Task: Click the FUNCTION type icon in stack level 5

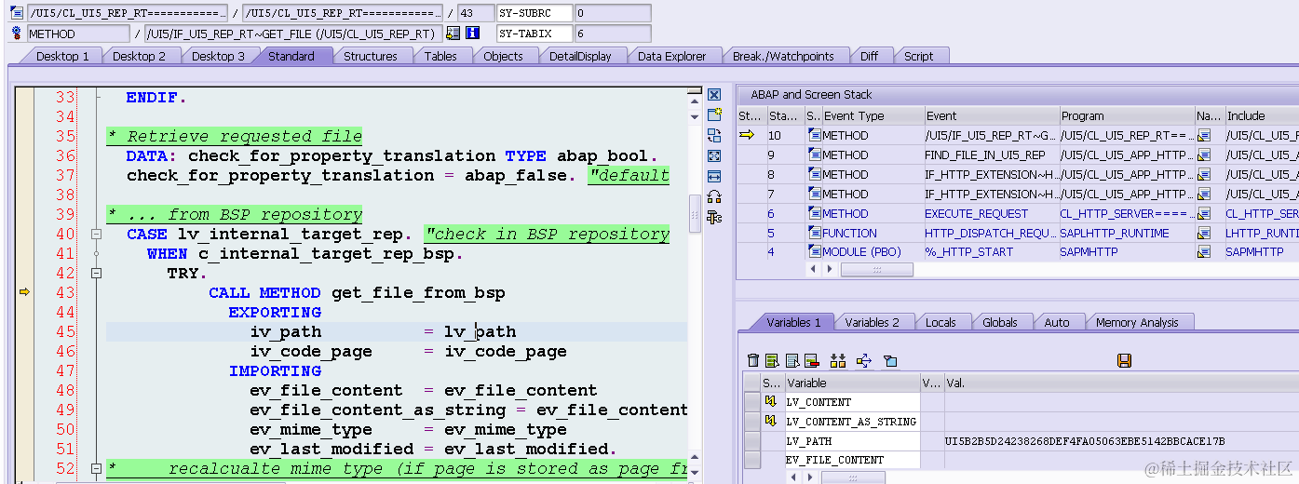Action: [814, 234]
